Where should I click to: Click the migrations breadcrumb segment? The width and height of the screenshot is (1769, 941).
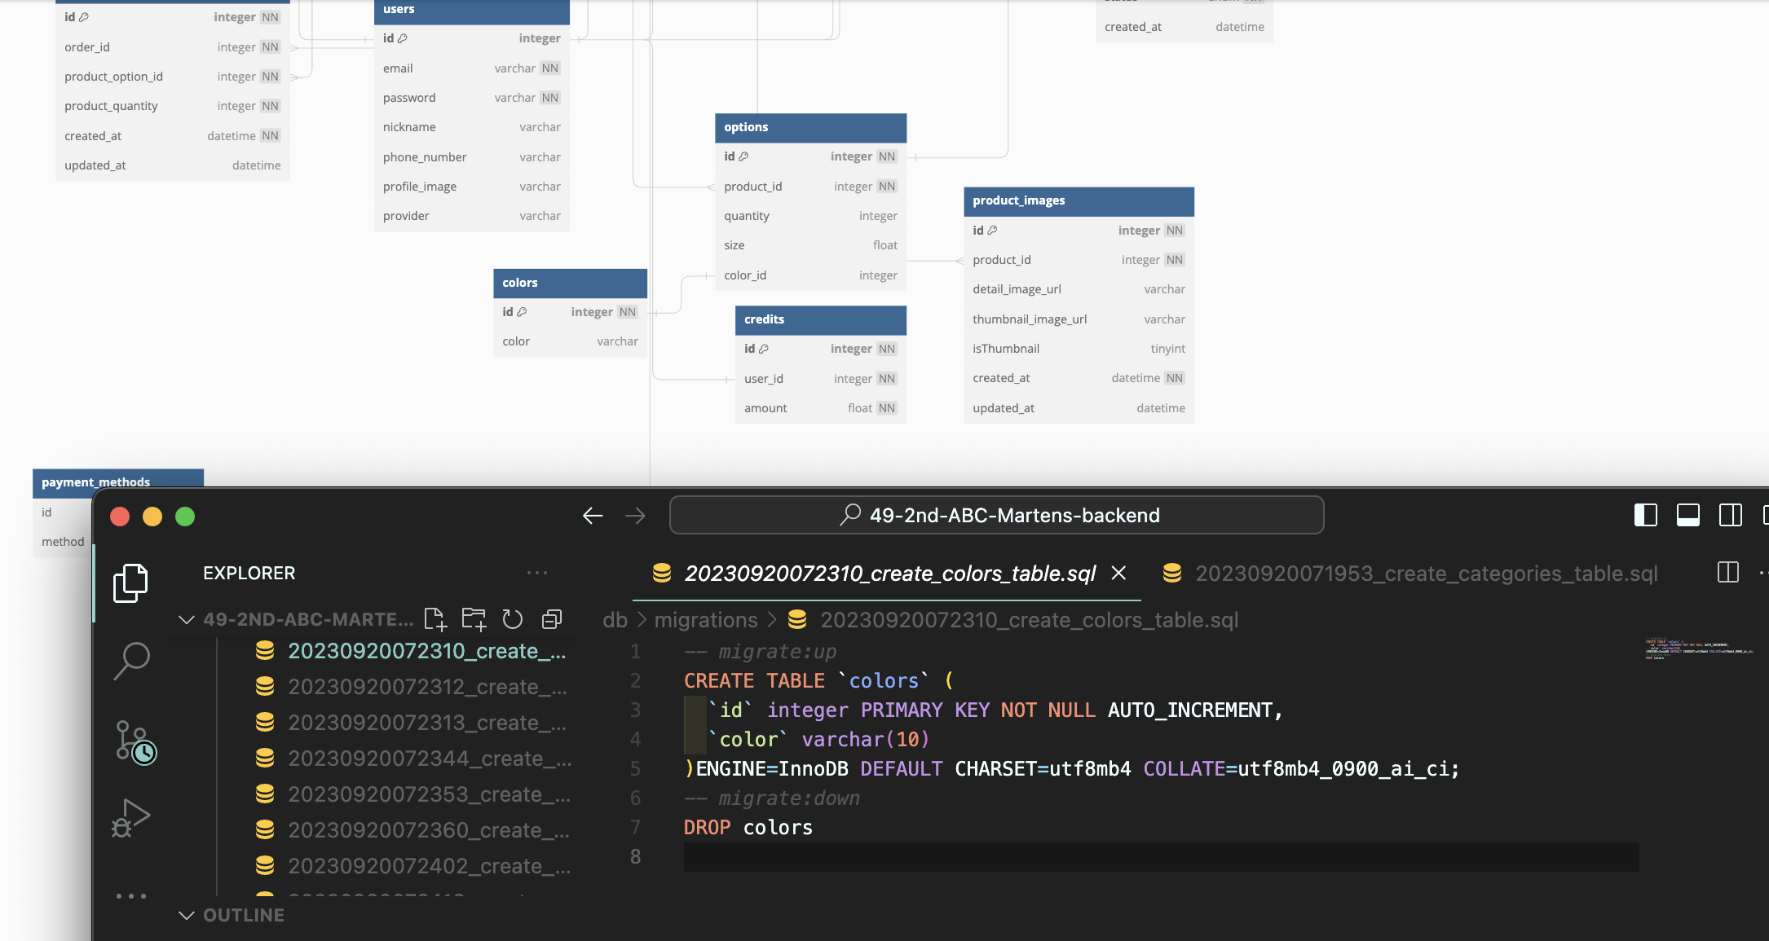(706, 620)
